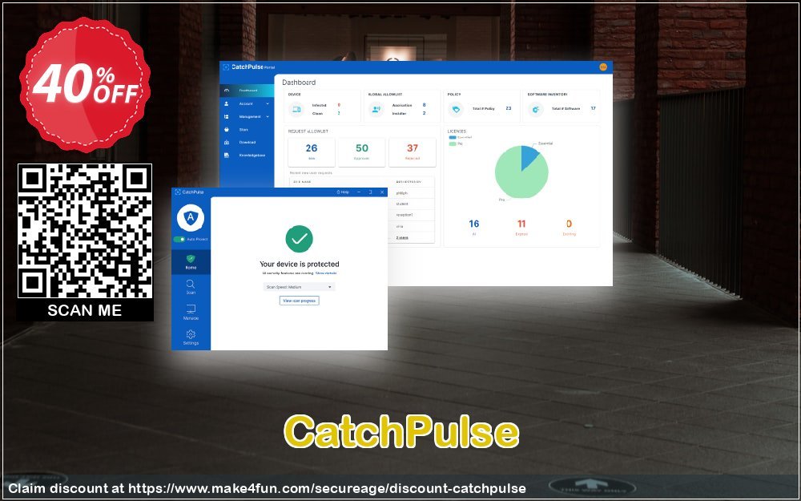
Task: Click the CatchPulse logo in app title bar
Action: (190, 192)
